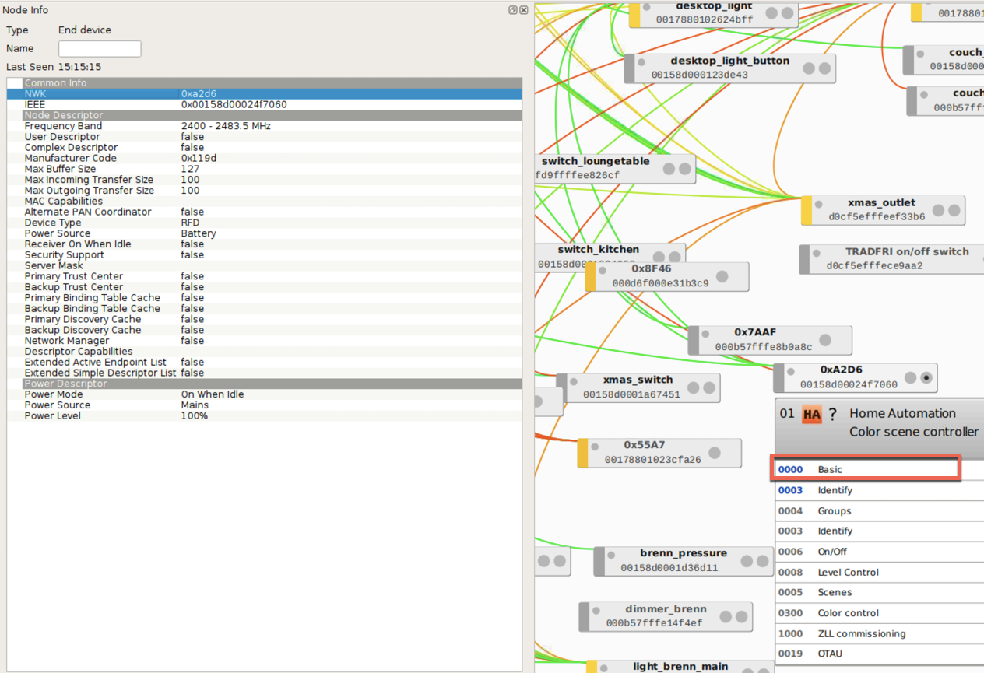Open the 0300 Color control cluster
The height and width of the screenshot is (673, 984).
880,612
